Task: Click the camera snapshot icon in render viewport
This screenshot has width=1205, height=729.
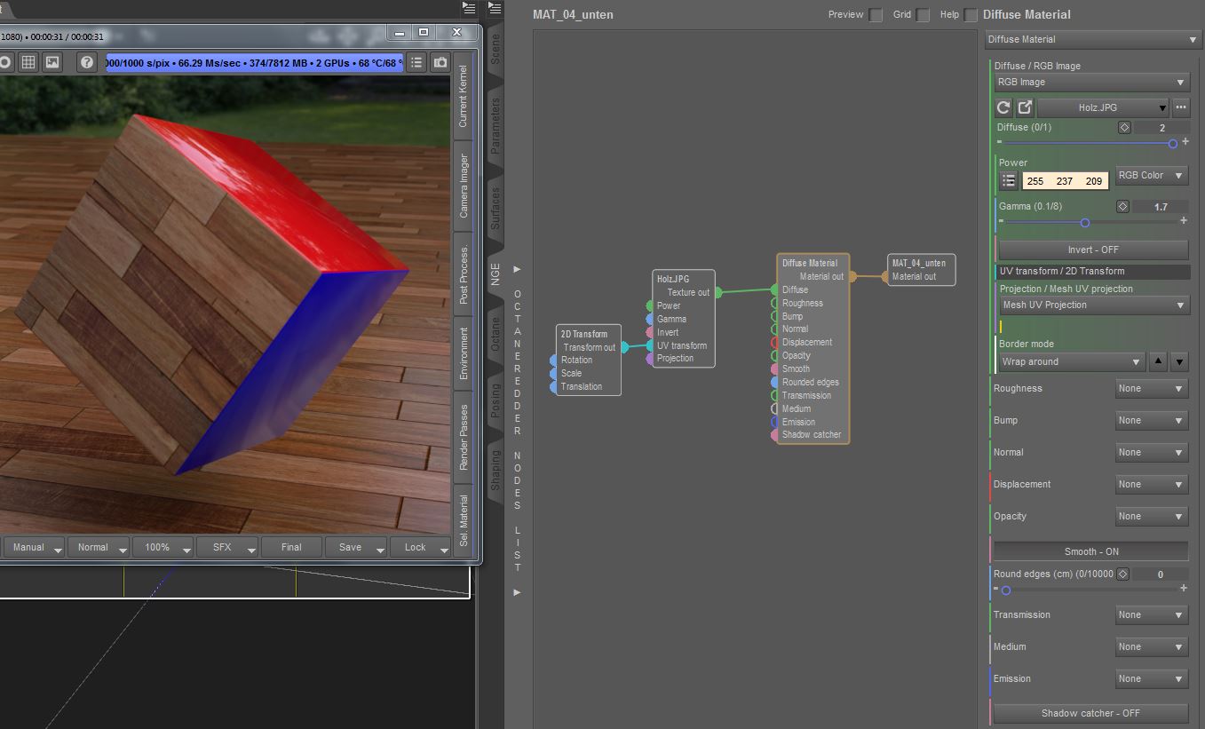Action: [440, 62]
